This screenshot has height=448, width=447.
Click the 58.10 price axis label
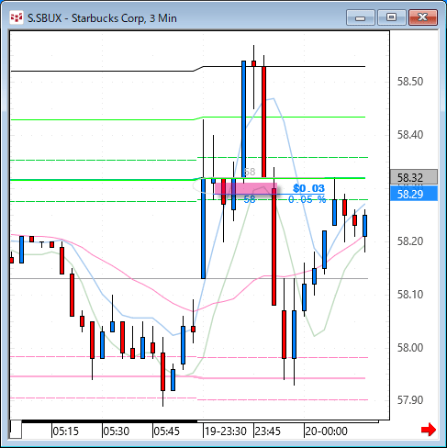pyautogui.click(x=410, y=295)
